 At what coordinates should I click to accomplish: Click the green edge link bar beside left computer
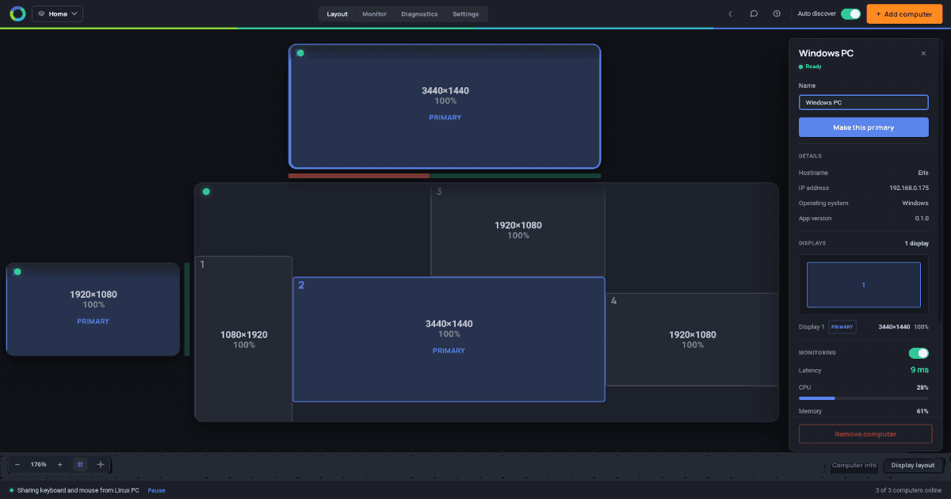[x=187, y=309]
